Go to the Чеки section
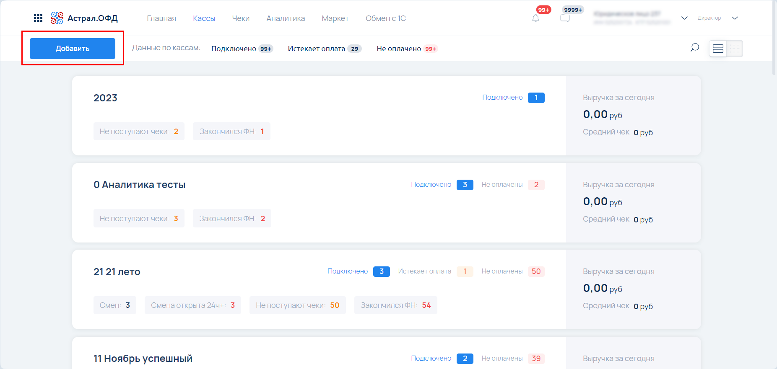The width and height of the screenshot is (777, 369). point(241,18)
